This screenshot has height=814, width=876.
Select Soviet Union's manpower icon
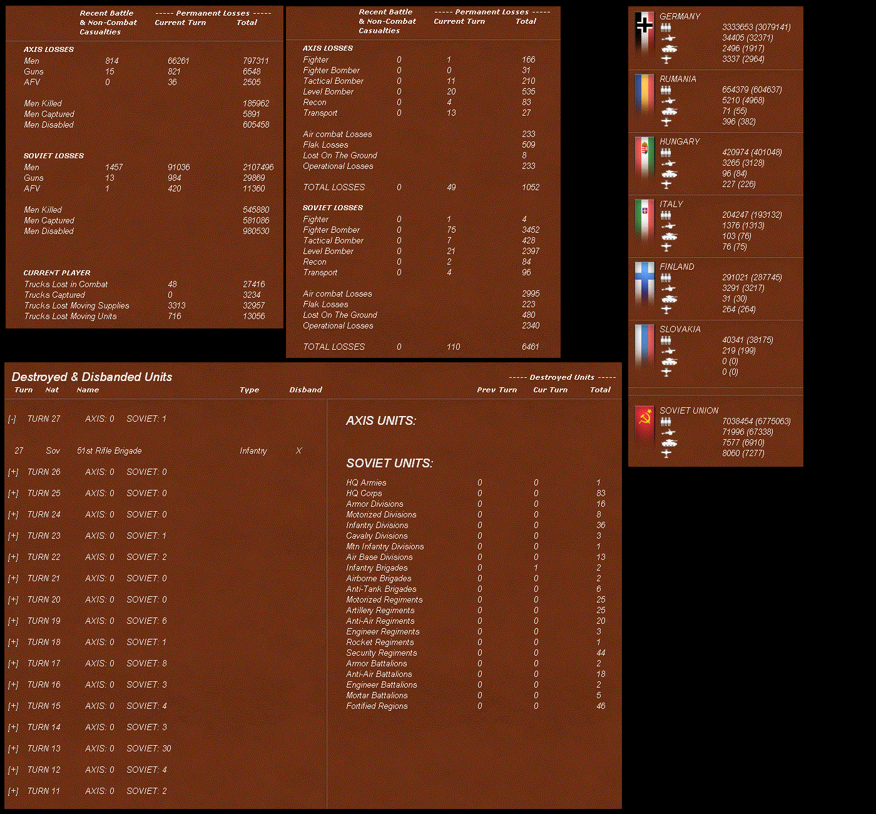(666, 422)
